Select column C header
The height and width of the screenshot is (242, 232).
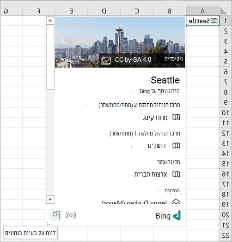(137, 11)
